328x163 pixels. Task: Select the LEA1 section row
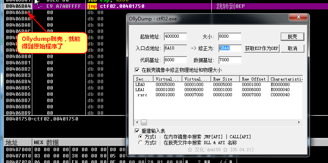[218, 90]
